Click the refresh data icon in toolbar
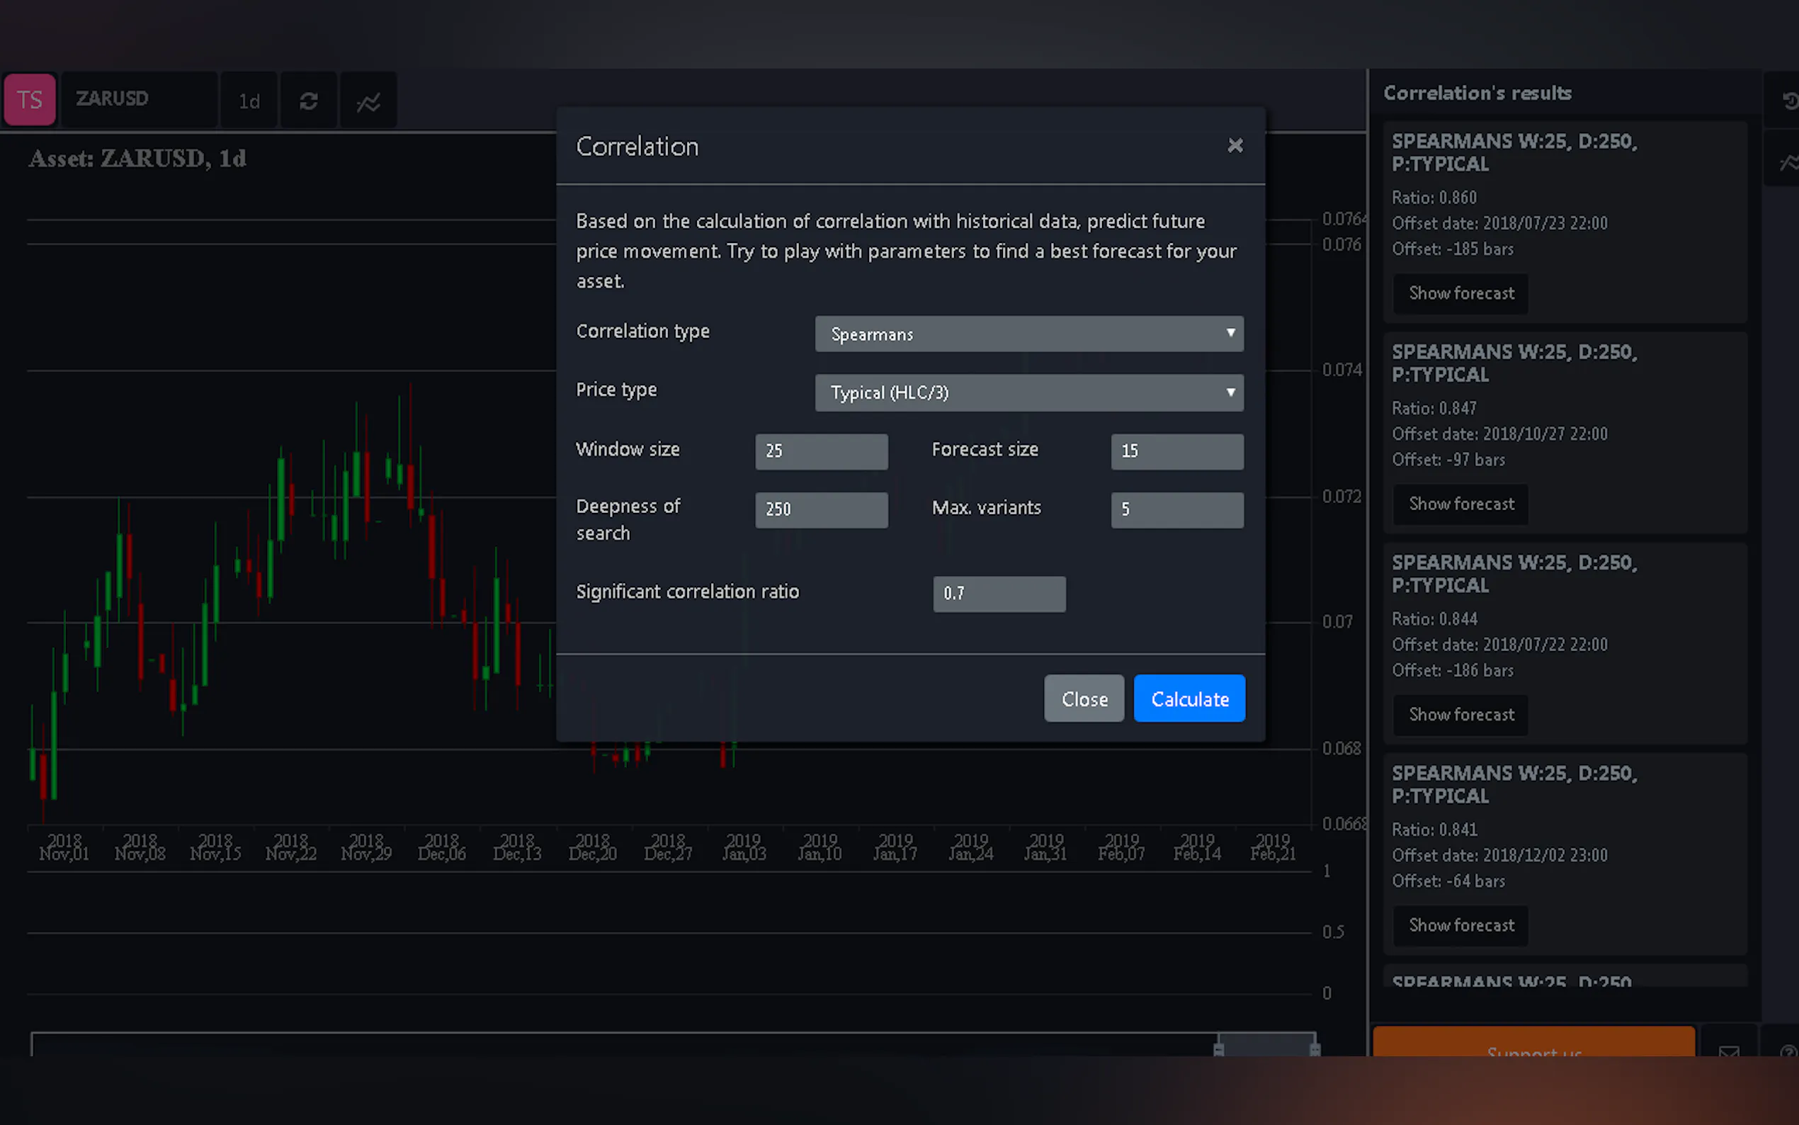The width and height of the screenshot is (1799, 1125). click(x=309, y=101)
